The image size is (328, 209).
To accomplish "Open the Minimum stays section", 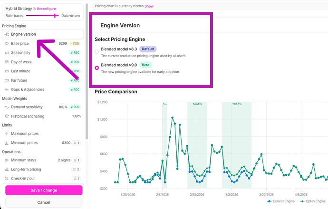I will point(43,160).
